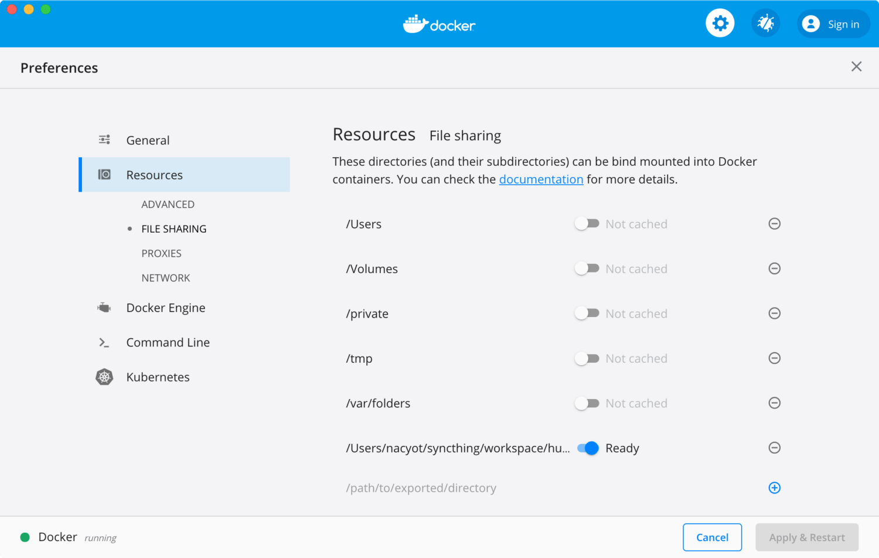Open settings gear icon in header

click(x=720, y=23)
